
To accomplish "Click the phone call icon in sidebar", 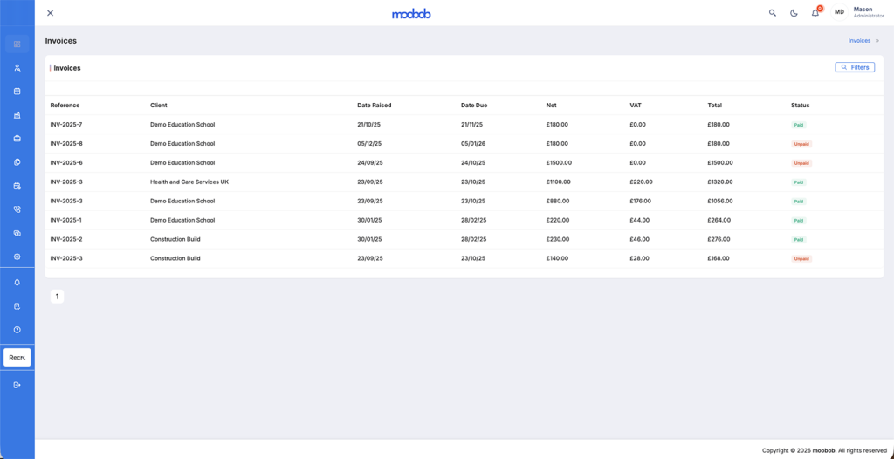I will [17, 209].
